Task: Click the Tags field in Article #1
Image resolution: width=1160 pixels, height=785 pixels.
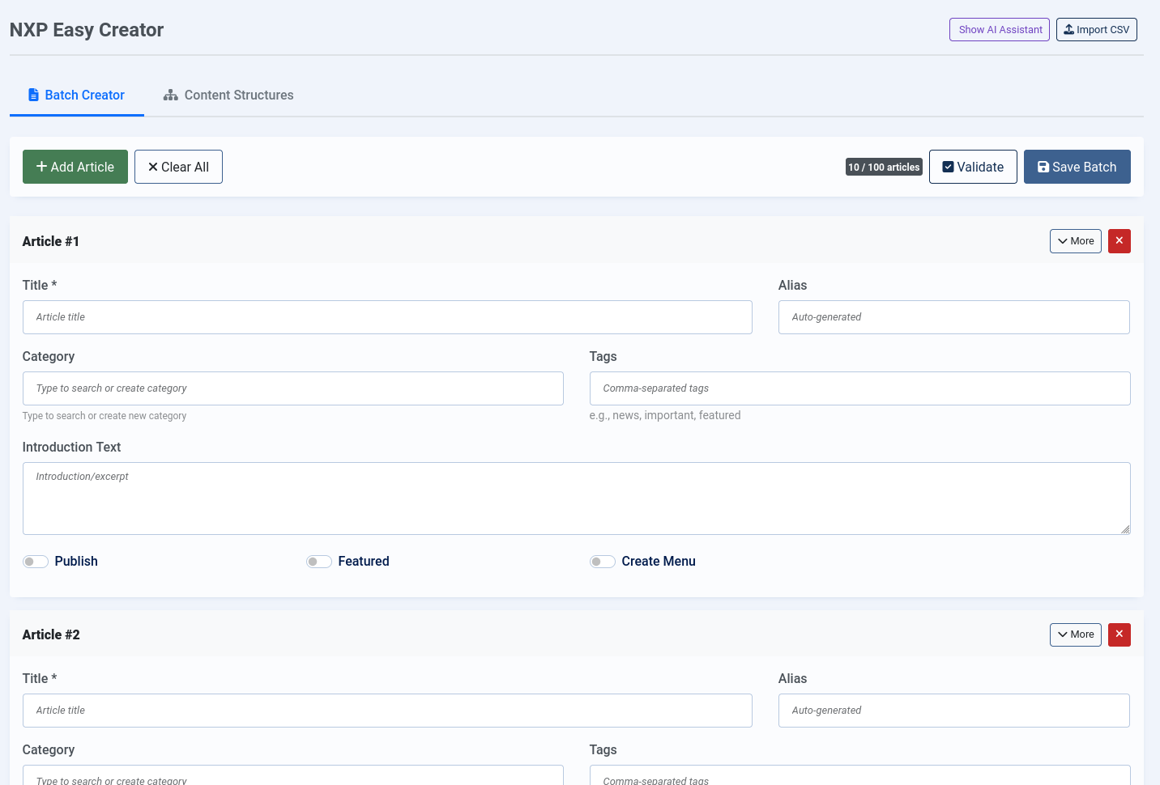Action: coord(859,388)
